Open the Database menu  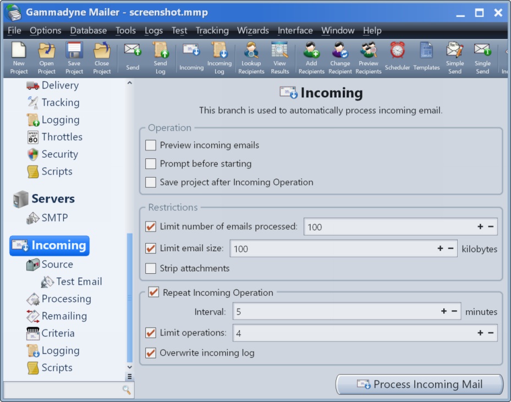[89, 31]
